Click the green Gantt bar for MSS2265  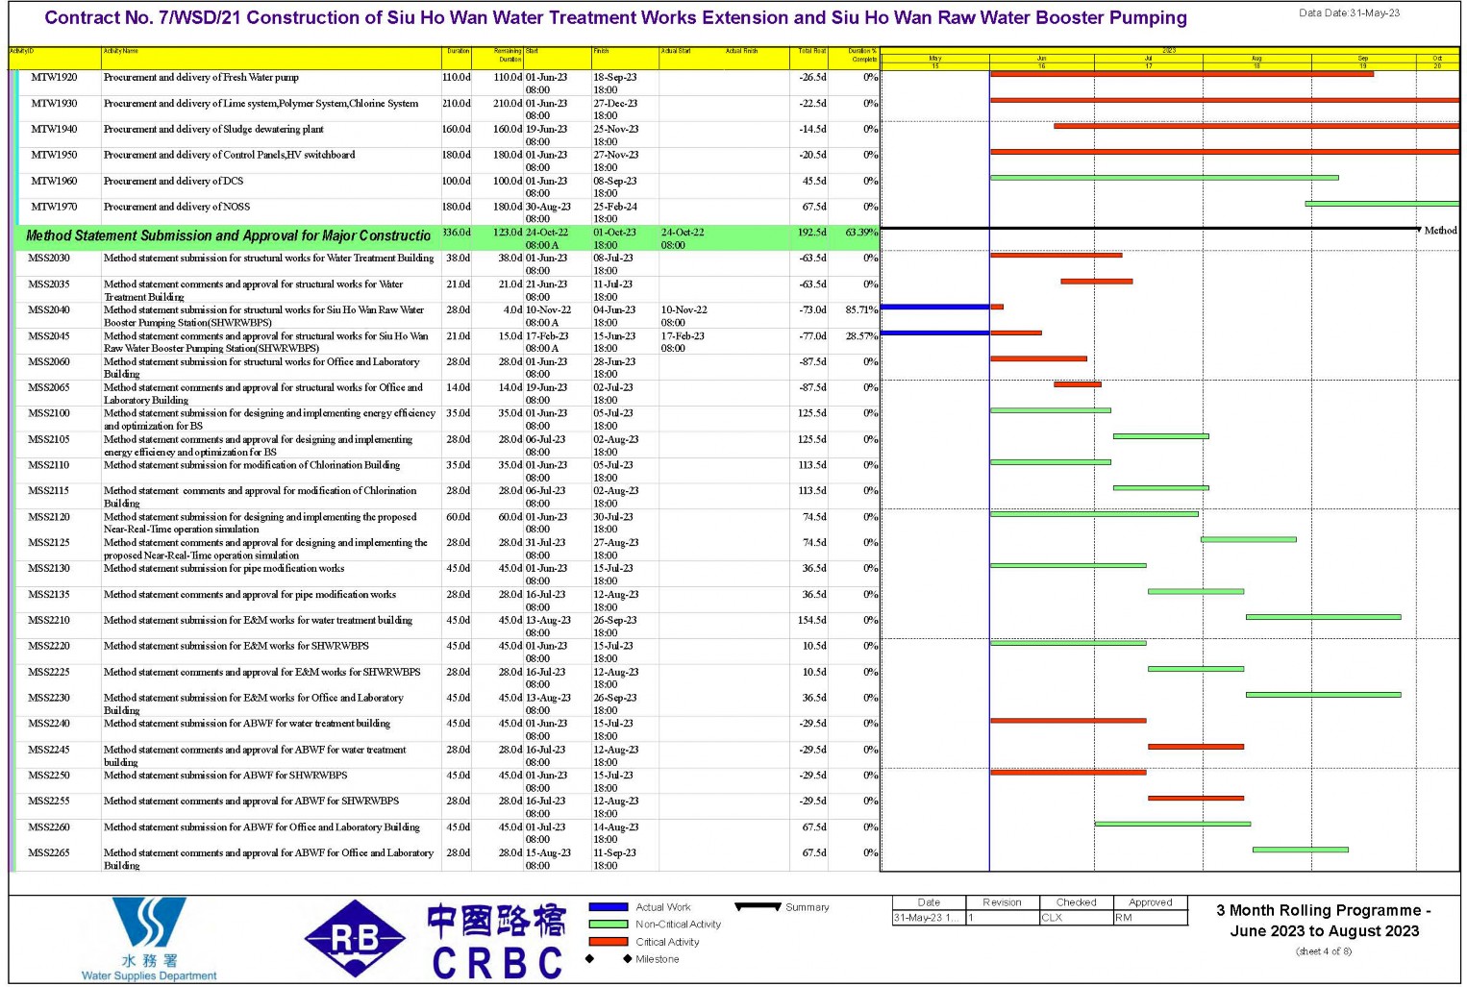point(1300,850)
